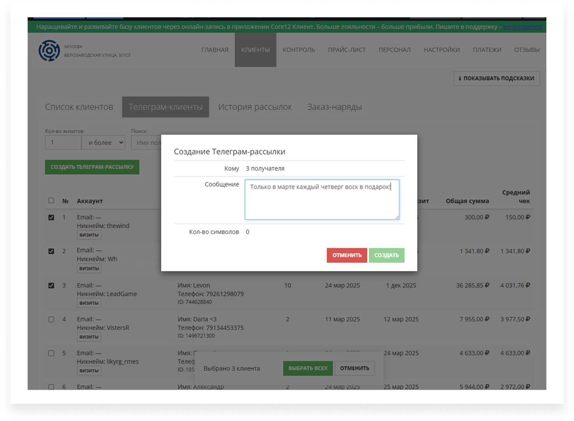The height and width of the screenshot is (421, 574).
Task: Open the 'и более' visits dropdown
Action: 103,143
